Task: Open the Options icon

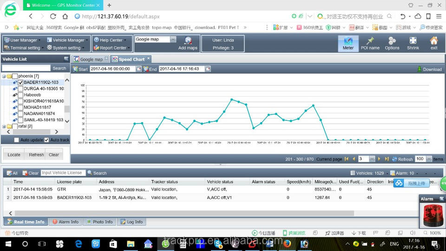Action: point(392,41)
